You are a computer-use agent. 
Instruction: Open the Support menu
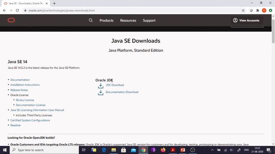pyautogui.click(x=149, y=21)
